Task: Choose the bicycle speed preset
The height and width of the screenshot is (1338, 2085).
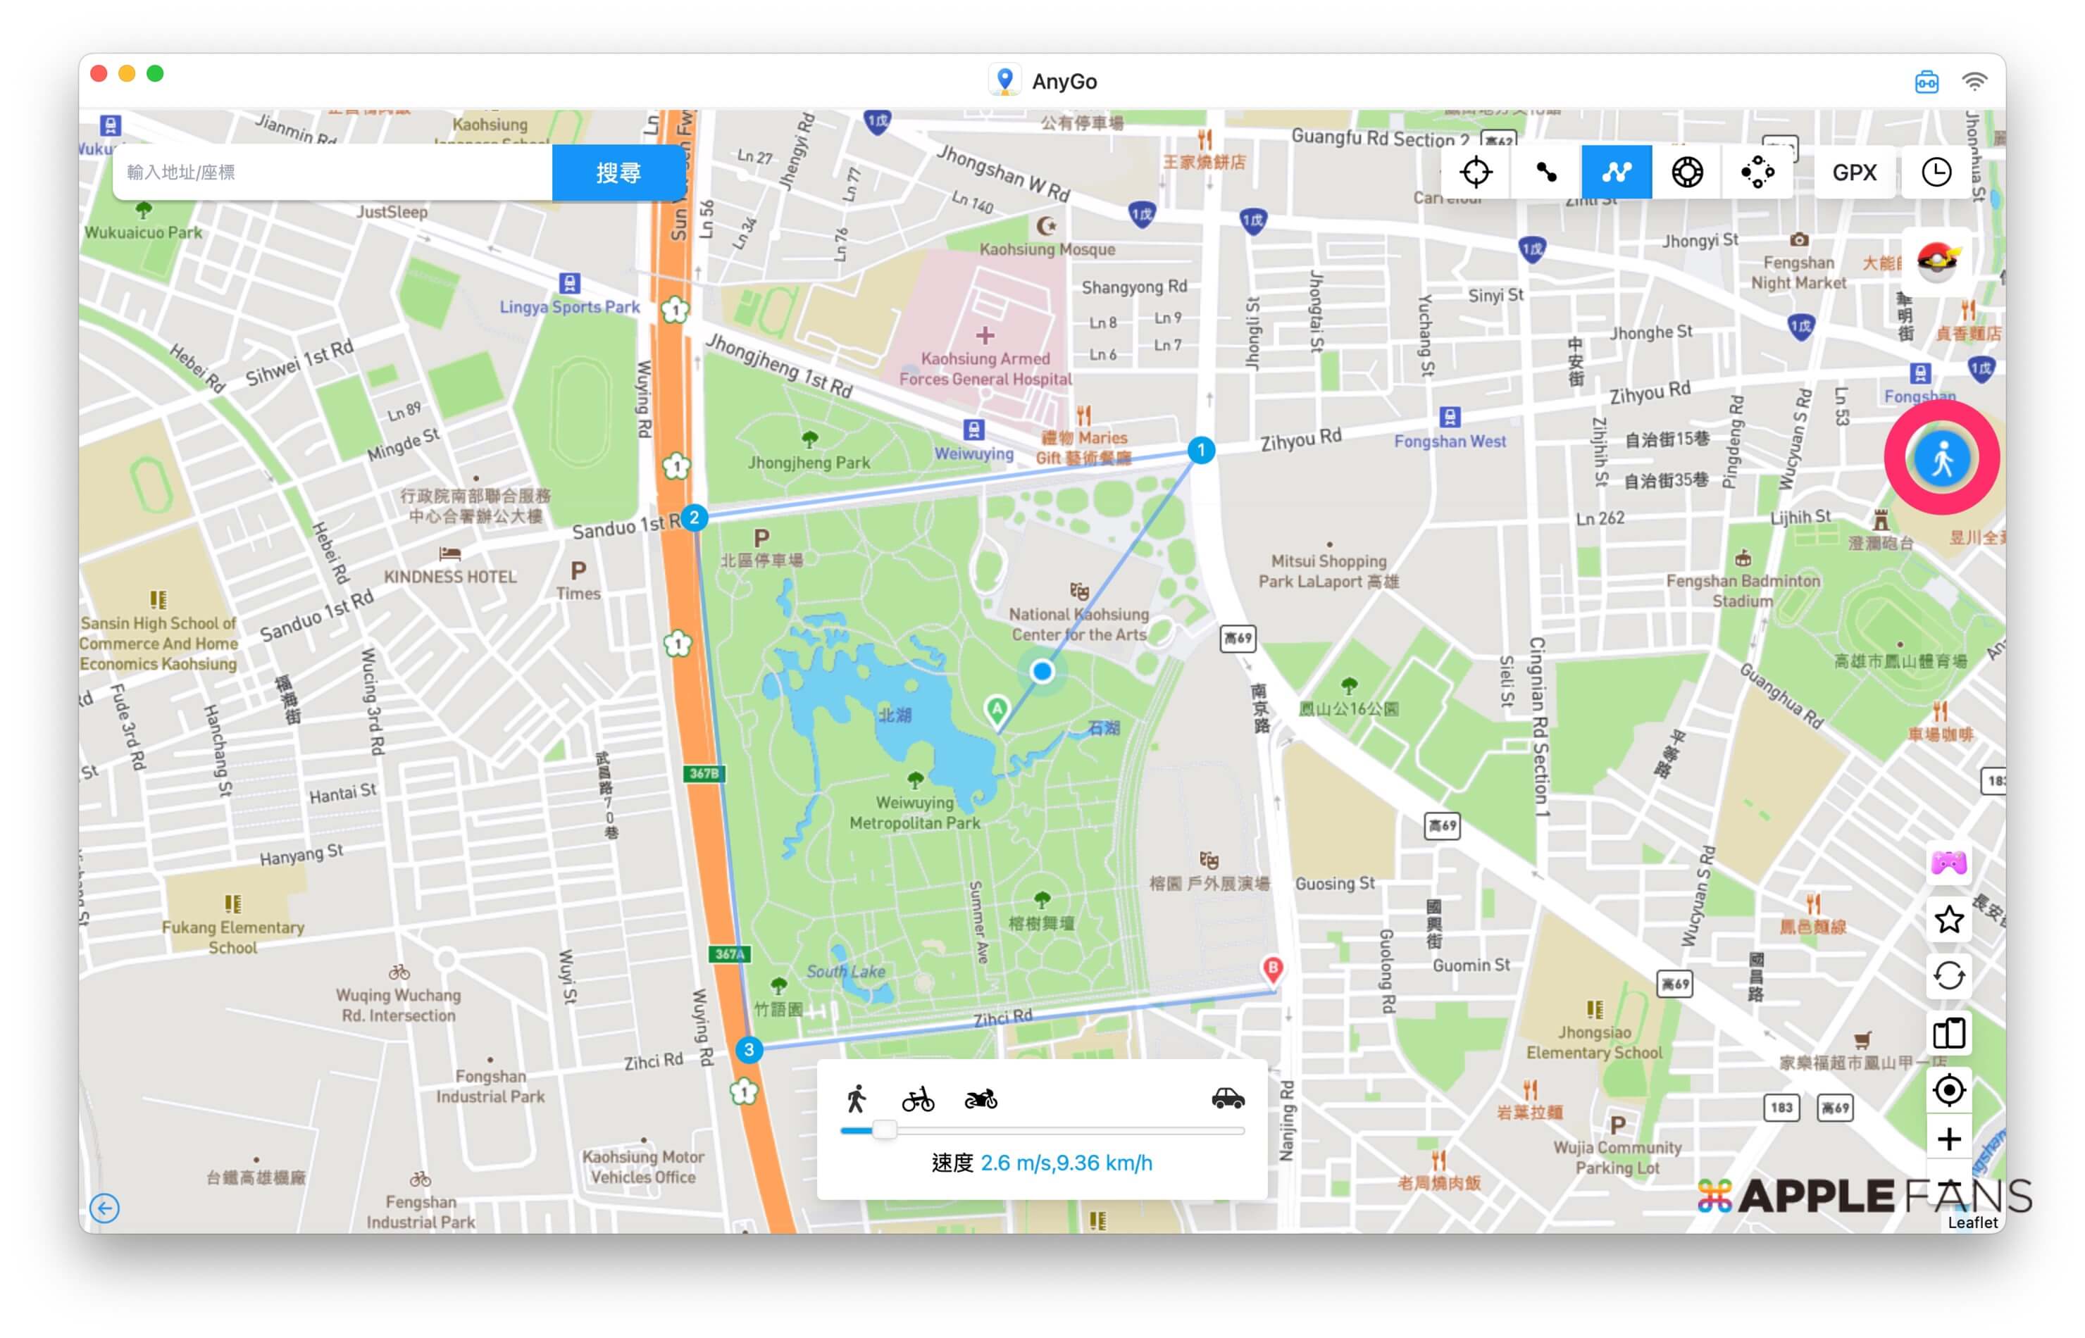Action: [x=917, y=1099]
